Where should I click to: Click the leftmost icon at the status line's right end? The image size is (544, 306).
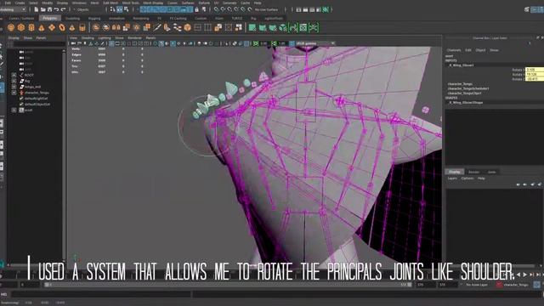(x=527, y=9)
